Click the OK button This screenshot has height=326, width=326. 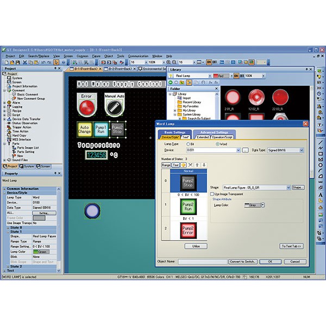(270, 261)
